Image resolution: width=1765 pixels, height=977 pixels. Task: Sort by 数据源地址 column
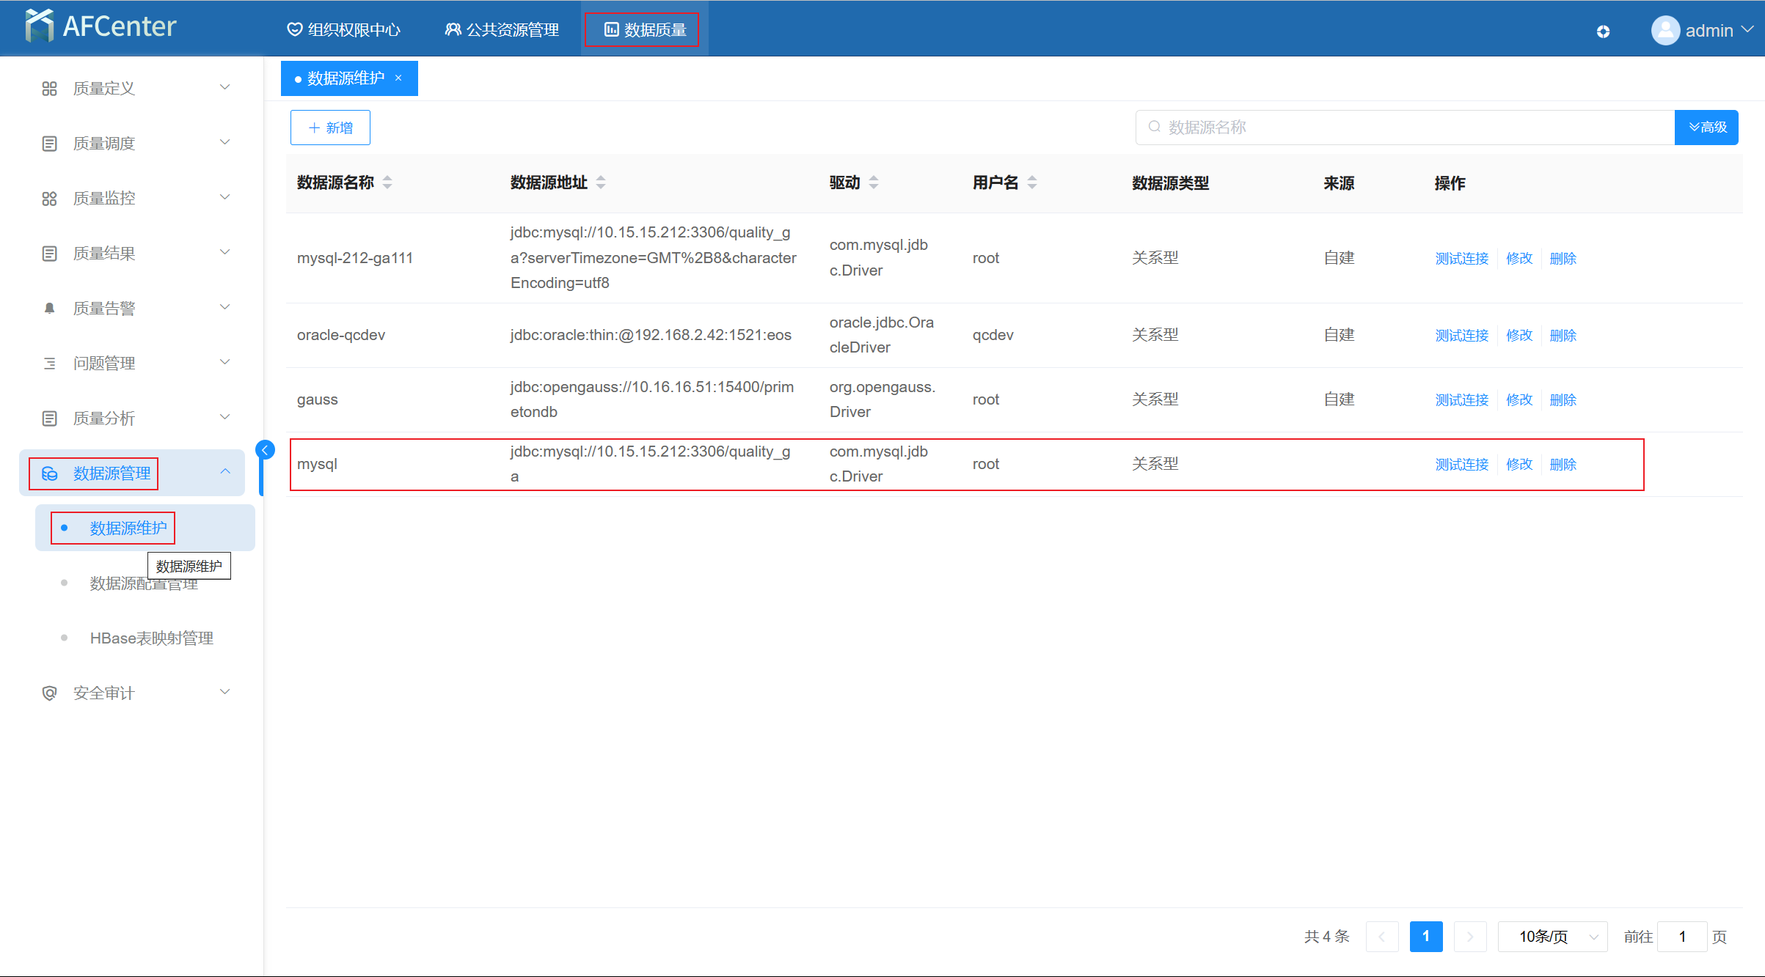coord(601,183)
